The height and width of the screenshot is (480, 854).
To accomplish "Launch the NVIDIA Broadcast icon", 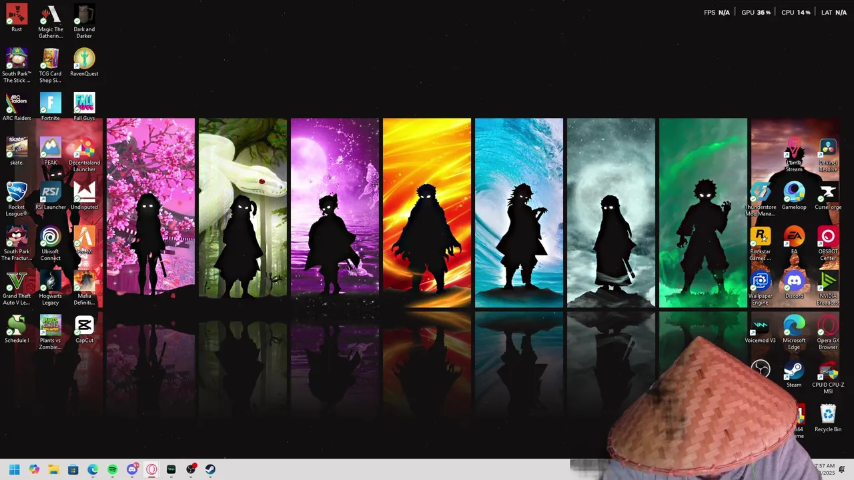I will [828, 288].
